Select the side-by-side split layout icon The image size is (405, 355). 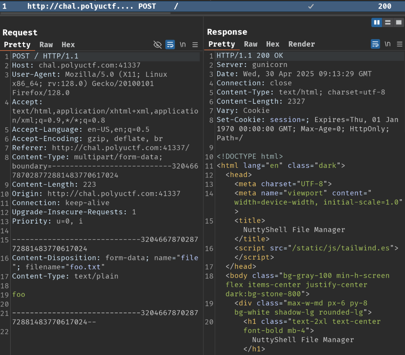pos(377,23)
